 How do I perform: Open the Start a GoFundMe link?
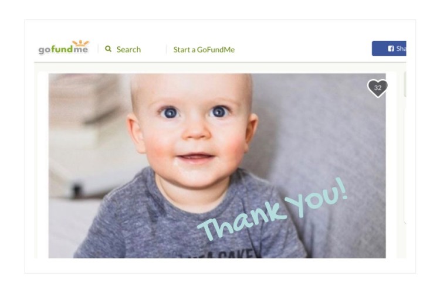204,50
